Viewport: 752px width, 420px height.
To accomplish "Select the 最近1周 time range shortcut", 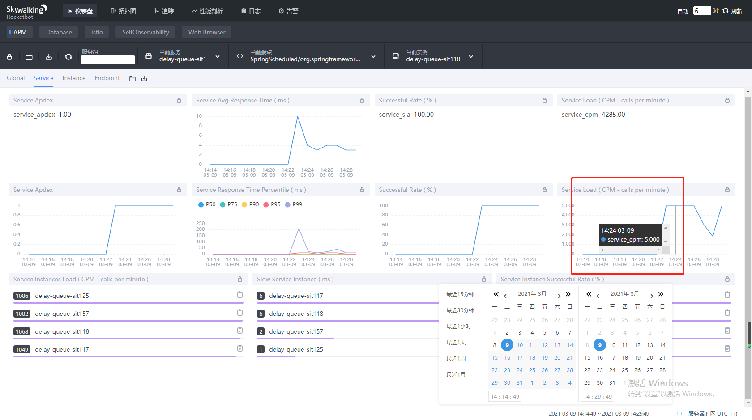I will (x=456, y=359).
